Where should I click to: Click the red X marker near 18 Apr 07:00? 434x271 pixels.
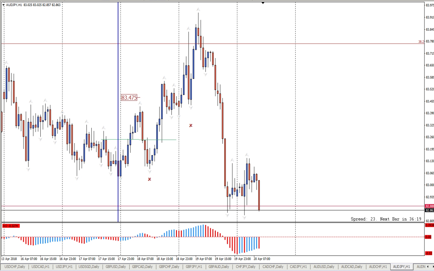tap(149, 179)
